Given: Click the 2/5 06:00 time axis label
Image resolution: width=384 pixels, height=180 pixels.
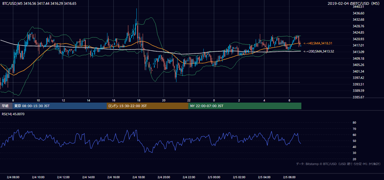Looking at the screenshot, I should [x=289, y=177].
